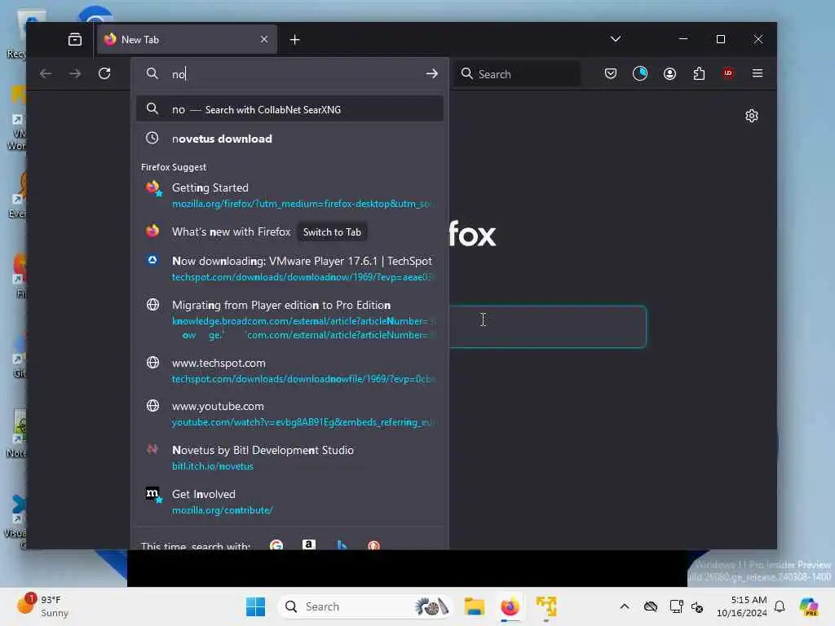Click the address bar Go arrow

click(432, 73)
